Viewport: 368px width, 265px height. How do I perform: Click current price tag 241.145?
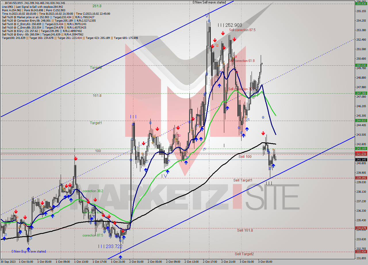[361, 160]
